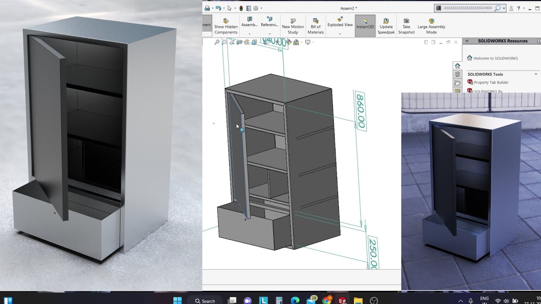Open dropdown arrow beside Print icon

[213, 8]
